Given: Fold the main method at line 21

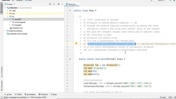Looking at the screenshot, I should 73,59.
